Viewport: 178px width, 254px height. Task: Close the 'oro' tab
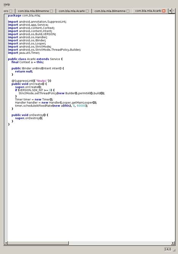click(x=11, y=11)
